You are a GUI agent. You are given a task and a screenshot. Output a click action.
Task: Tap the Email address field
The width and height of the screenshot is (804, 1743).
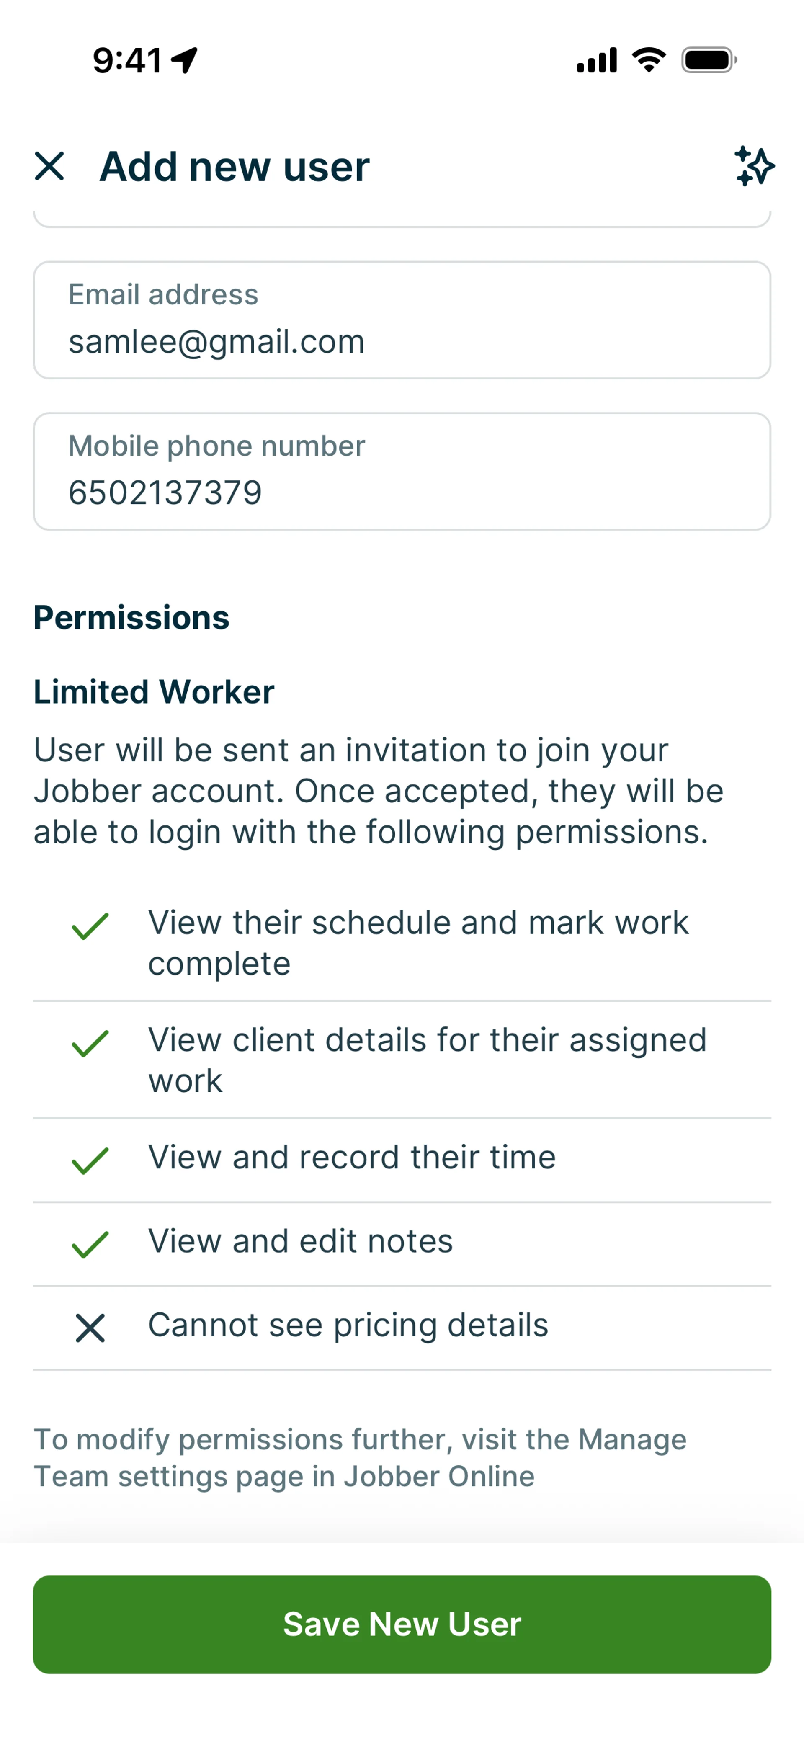tap(402, 321)
